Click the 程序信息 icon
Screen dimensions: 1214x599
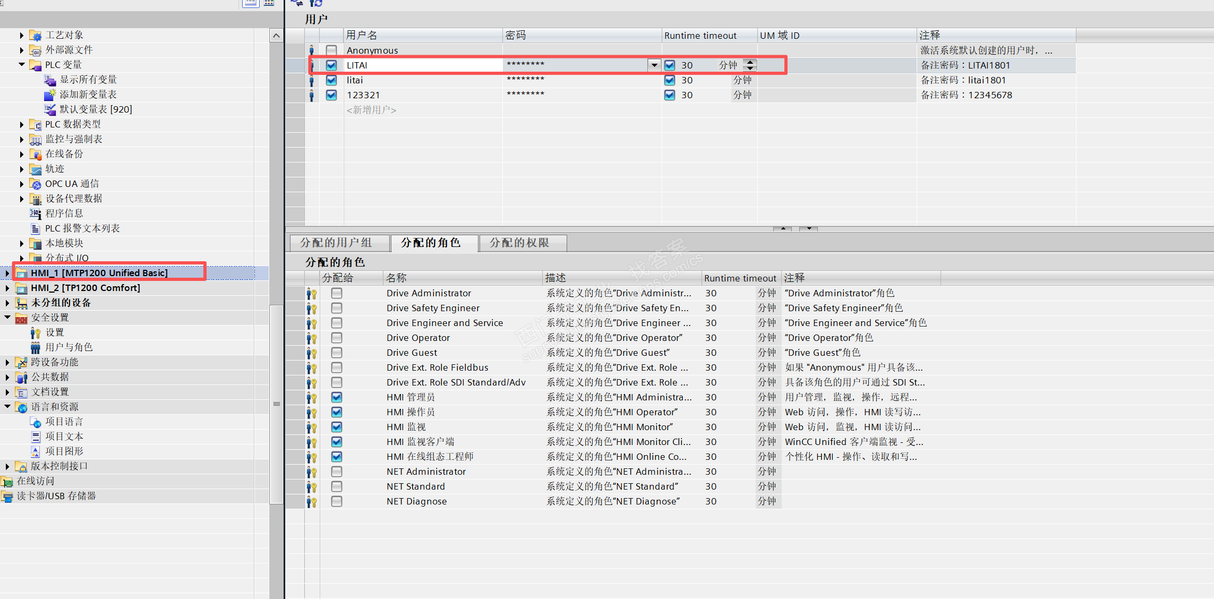[36, 214]
